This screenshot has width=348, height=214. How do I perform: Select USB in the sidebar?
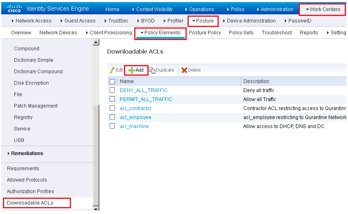(x=19, y=140)
